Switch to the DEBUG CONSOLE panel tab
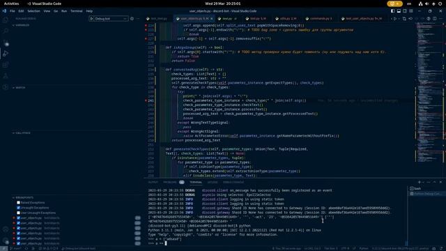 point(233,183)
